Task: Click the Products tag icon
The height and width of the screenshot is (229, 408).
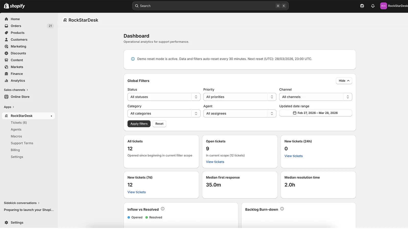Action: pos(6,33)
